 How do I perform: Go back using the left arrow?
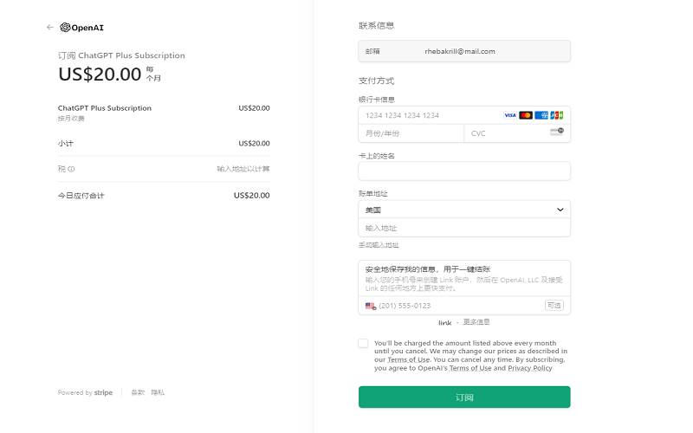50,28
